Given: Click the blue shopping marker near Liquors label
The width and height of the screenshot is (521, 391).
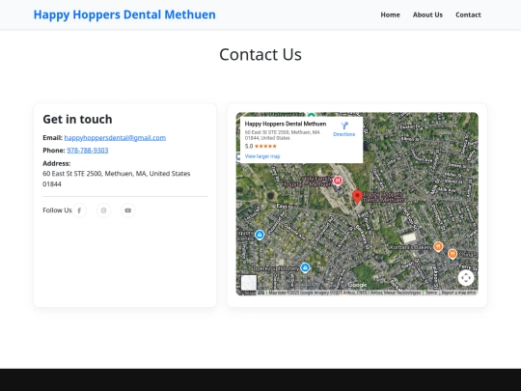Looking at the screenshot, I should click(x=260, y=235).
